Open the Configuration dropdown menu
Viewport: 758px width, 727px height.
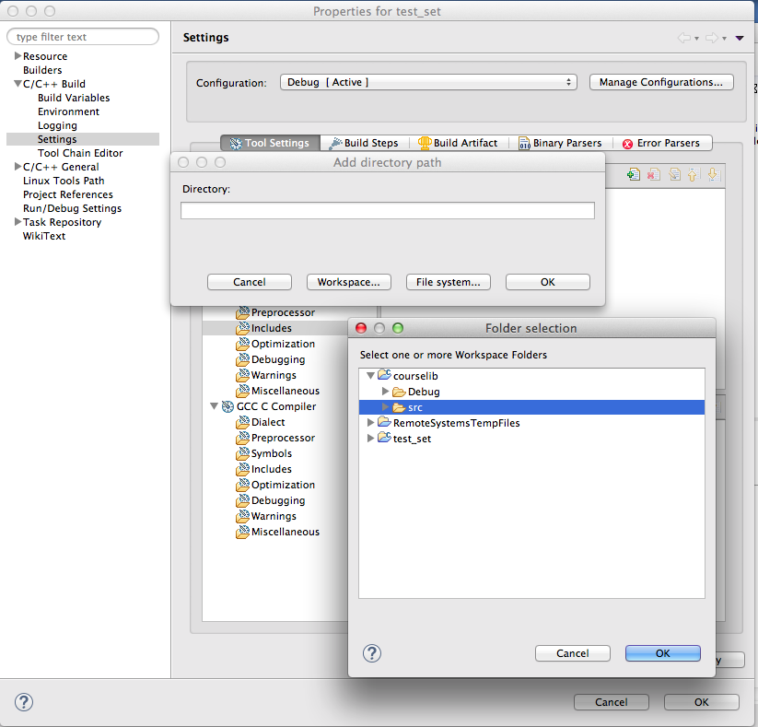point(428,82)
